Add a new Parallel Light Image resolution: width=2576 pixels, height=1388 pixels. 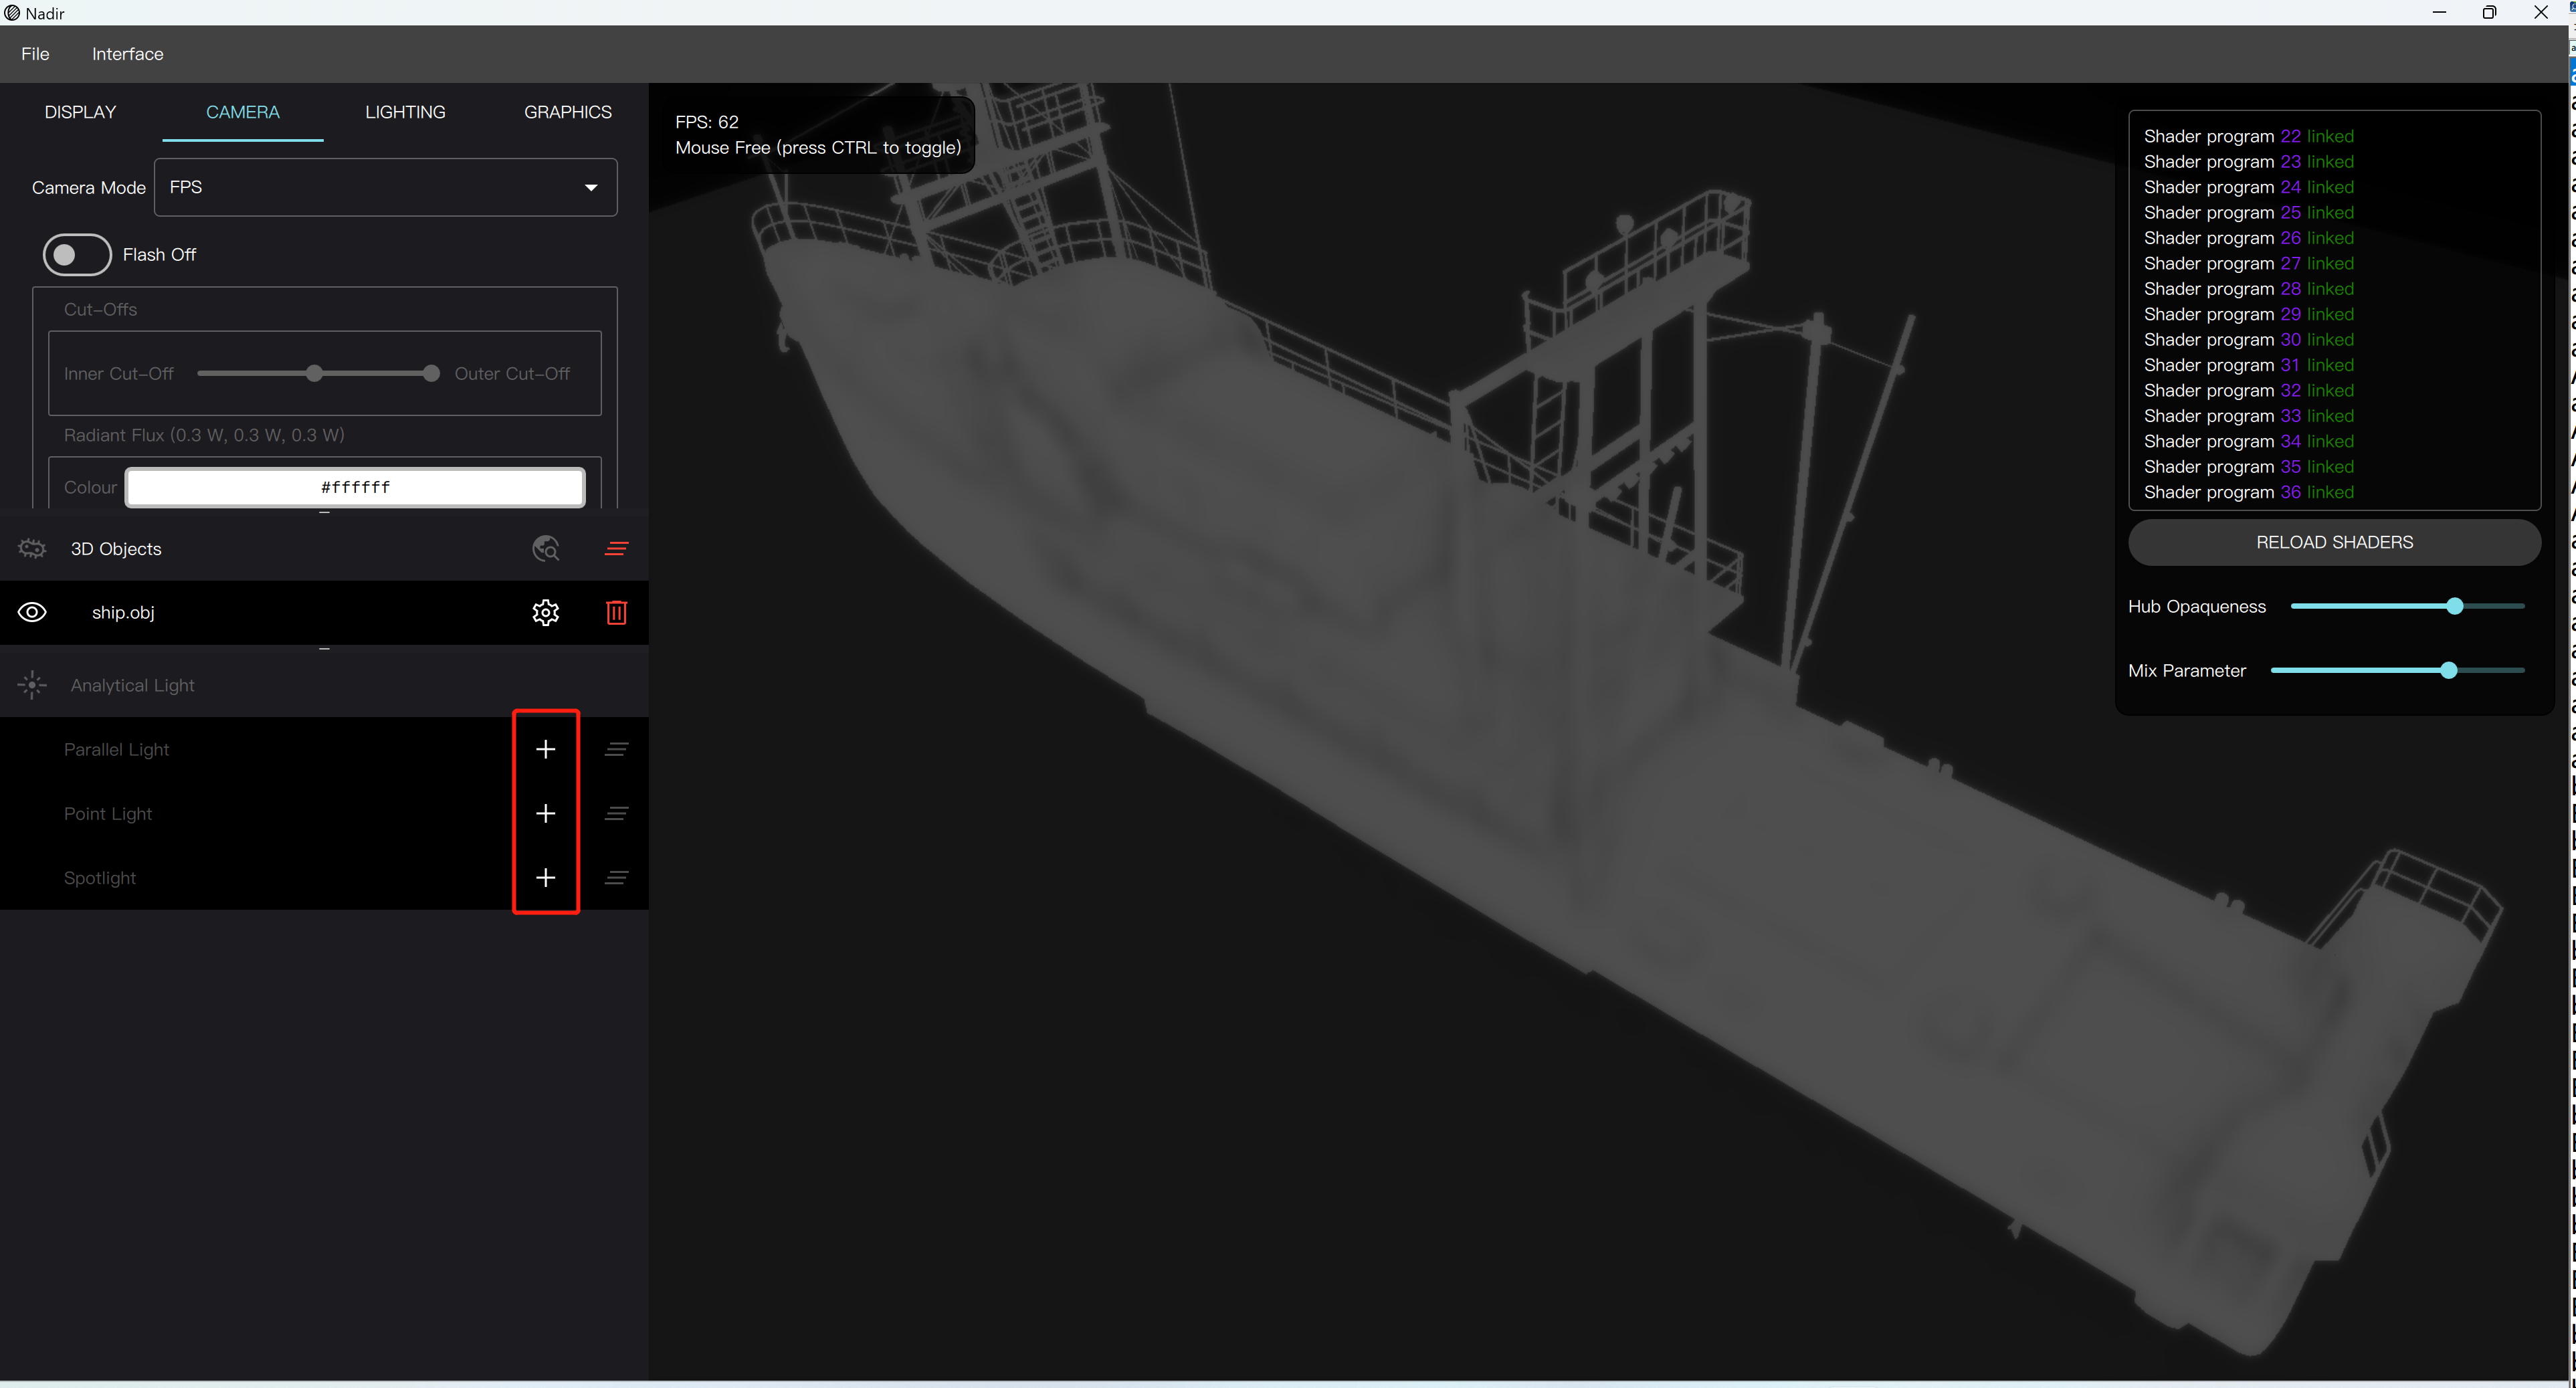(x=545, y=749)
